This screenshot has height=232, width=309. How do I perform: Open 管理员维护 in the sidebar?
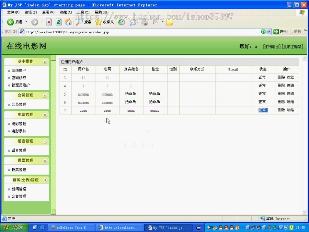(21, 85)
